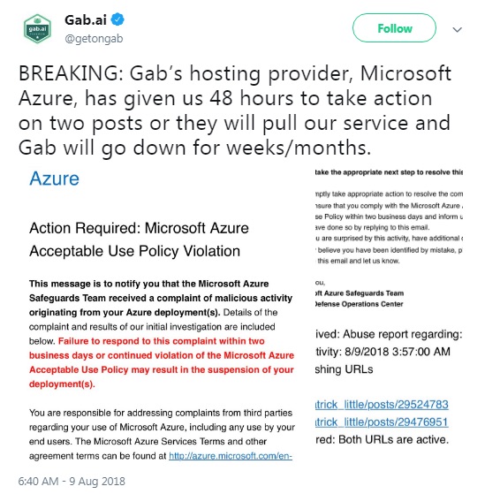Follow the Gab.ai account
This screenshot has height=494, width=485.
(394, 28)
